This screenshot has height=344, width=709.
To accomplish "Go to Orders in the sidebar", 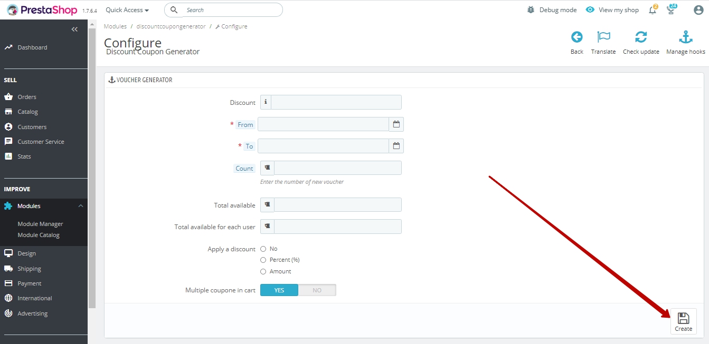I will point(27,97).
